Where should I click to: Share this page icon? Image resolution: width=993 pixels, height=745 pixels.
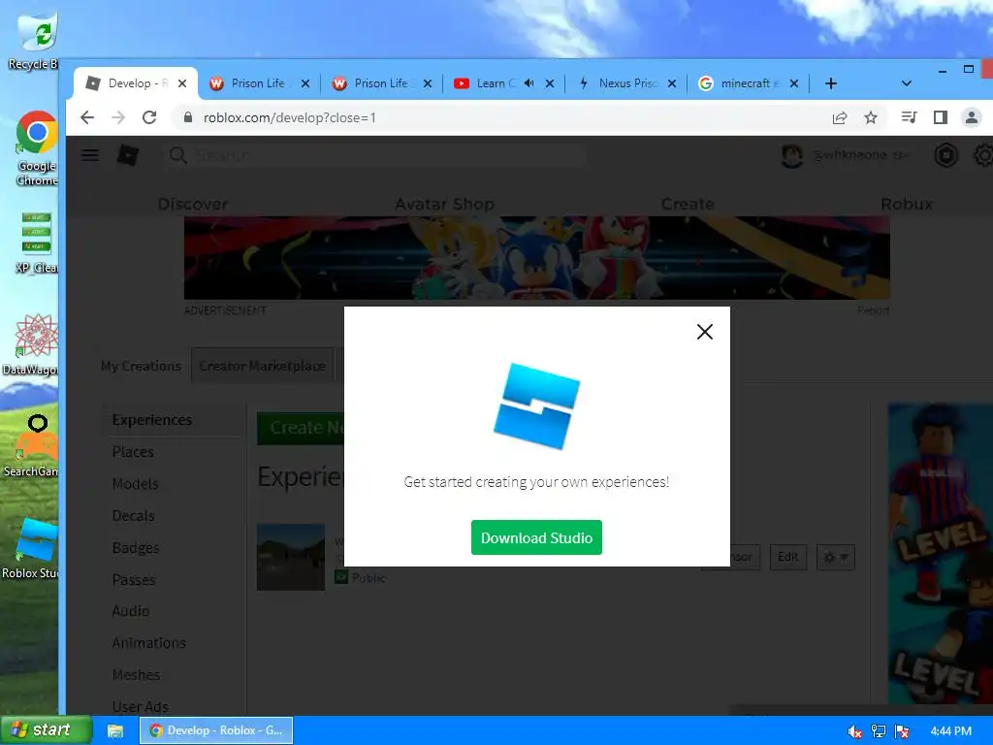[x=840, y=117]
